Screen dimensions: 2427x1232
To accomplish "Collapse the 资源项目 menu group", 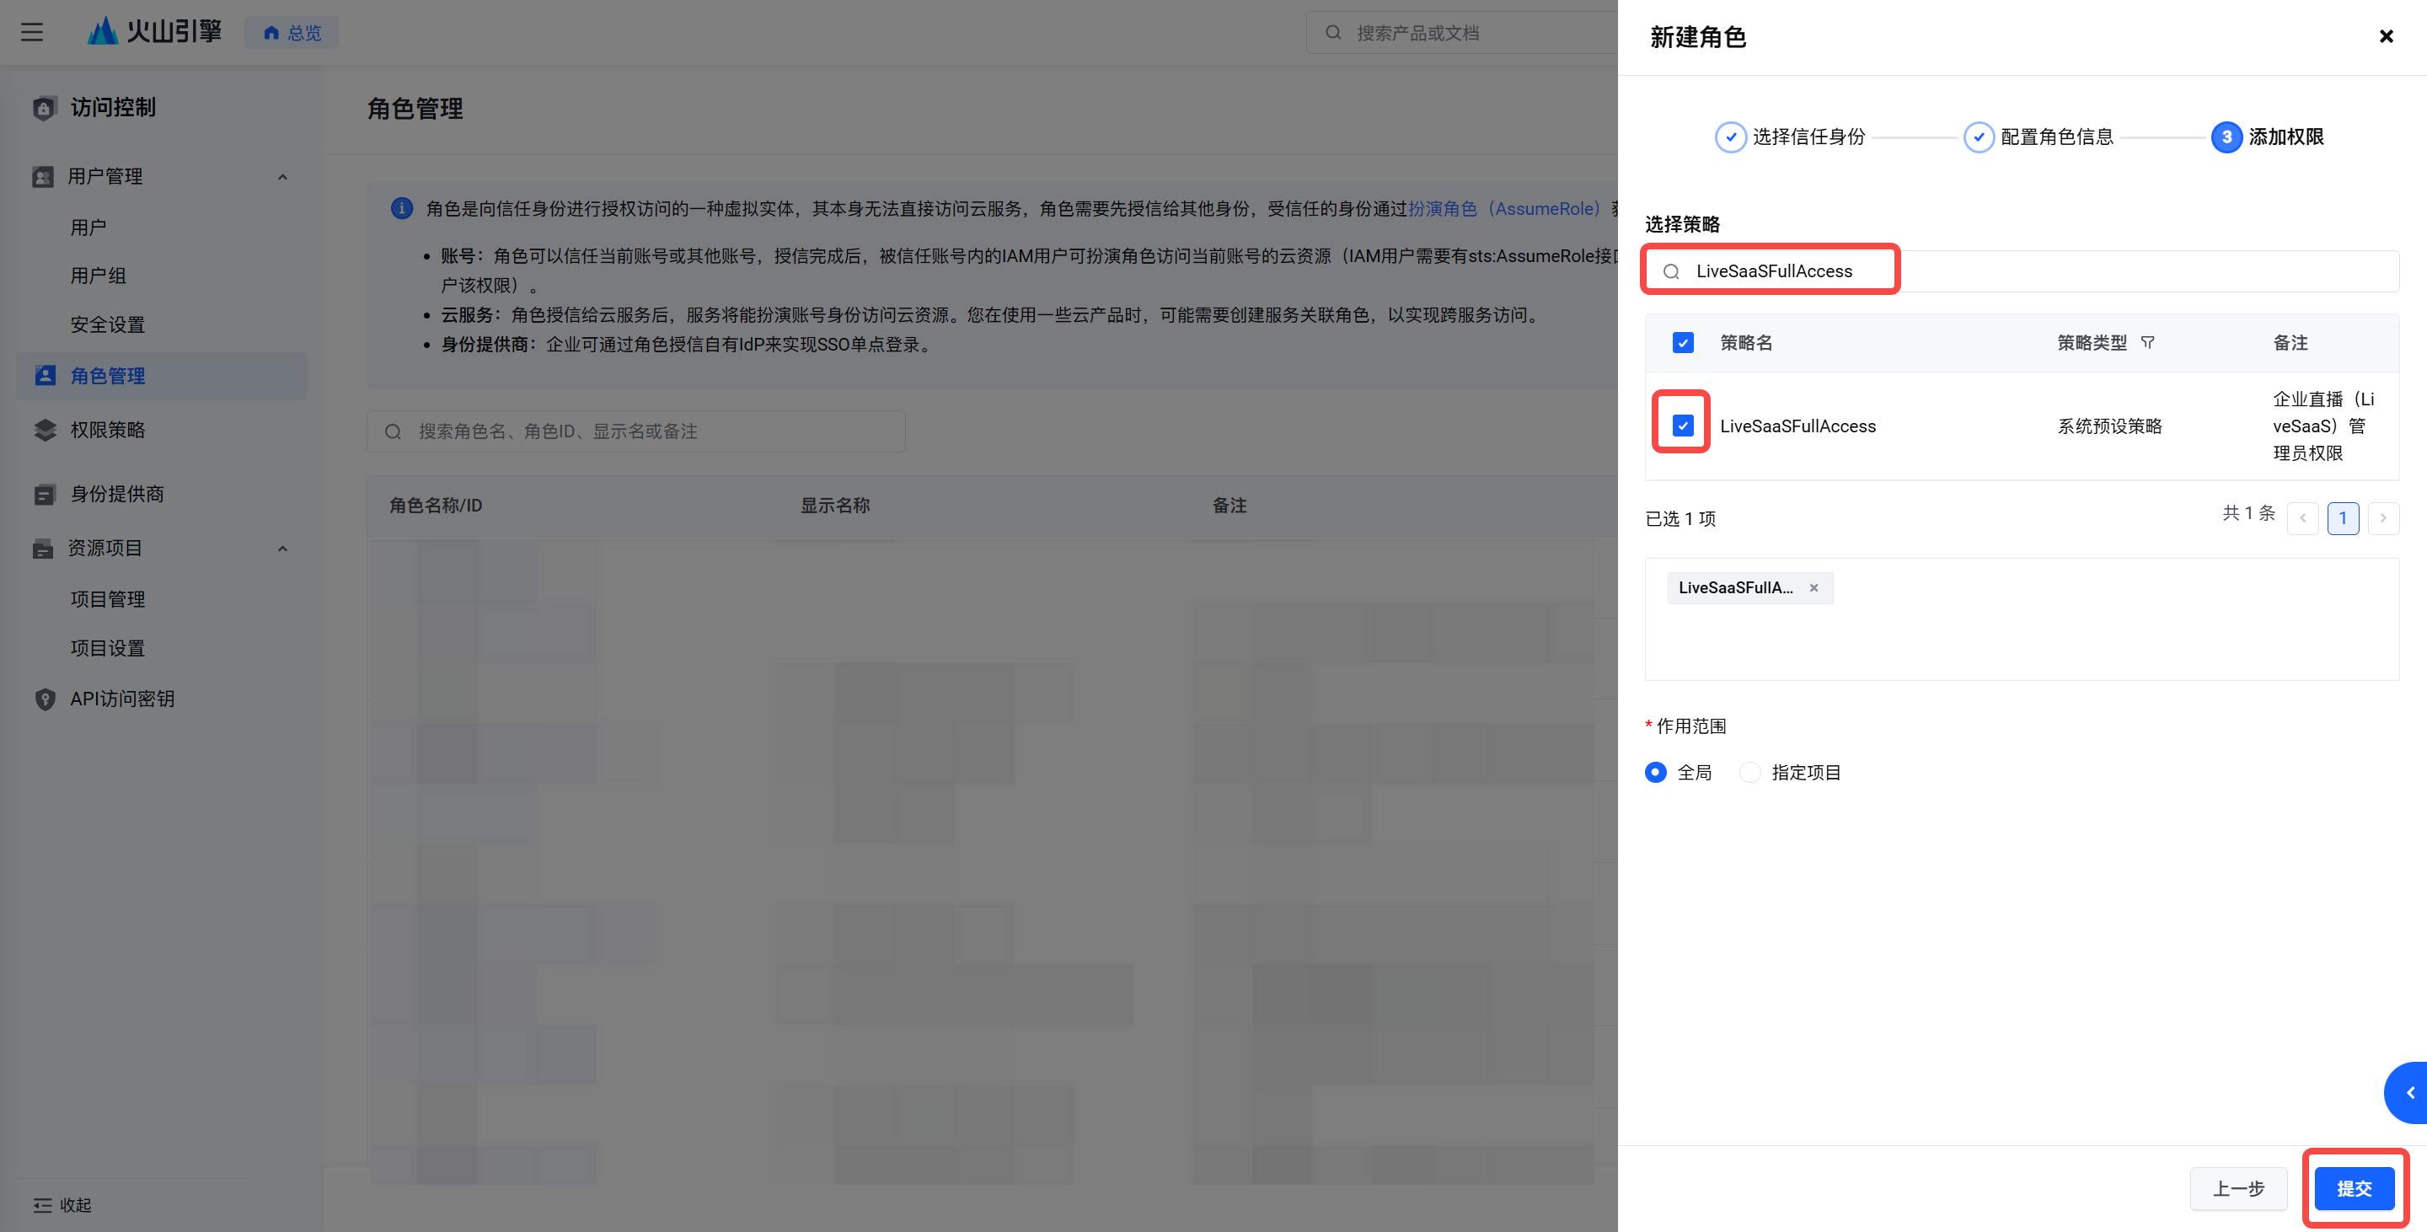I will pos(281,549).
